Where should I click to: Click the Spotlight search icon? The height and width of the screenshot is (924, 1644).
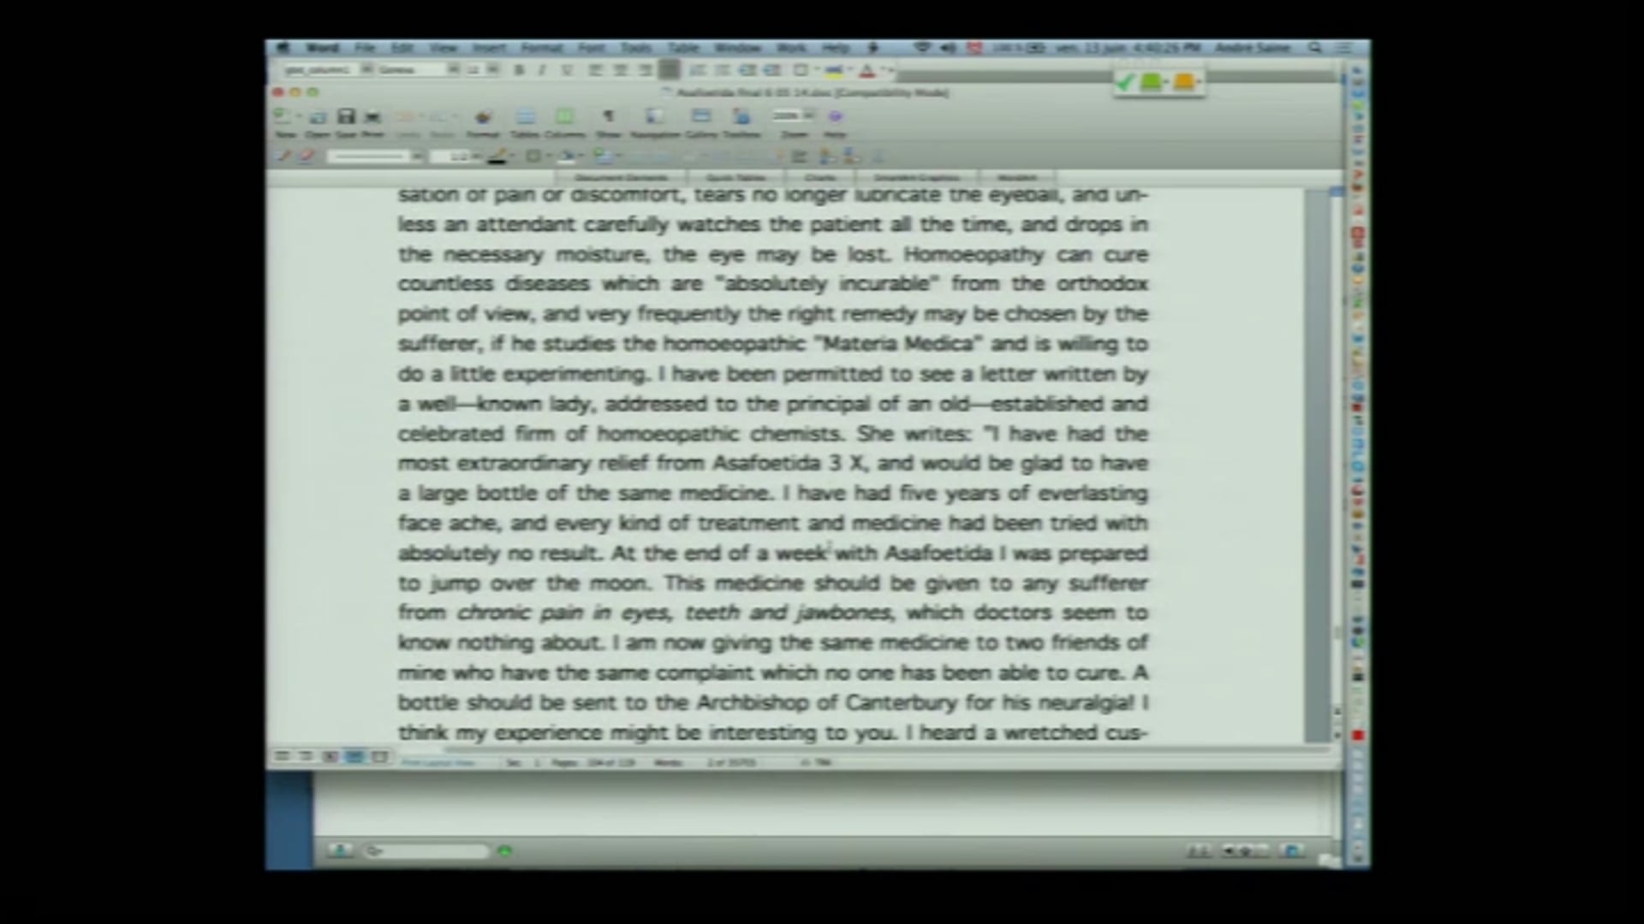point(1314,48)
